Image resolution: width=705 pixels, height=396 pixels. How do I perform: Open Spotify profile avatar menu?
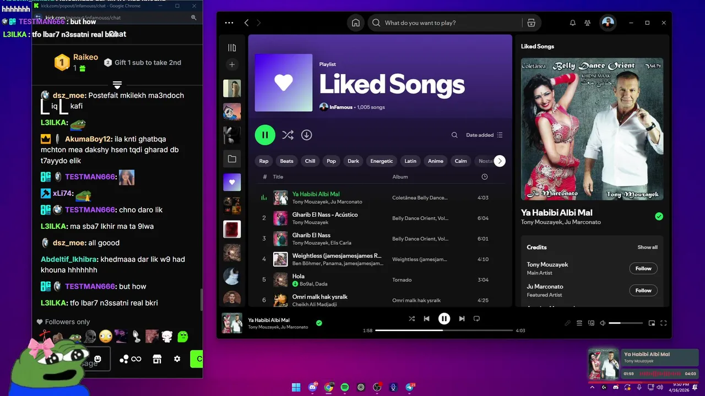click(x=608, y=23)
